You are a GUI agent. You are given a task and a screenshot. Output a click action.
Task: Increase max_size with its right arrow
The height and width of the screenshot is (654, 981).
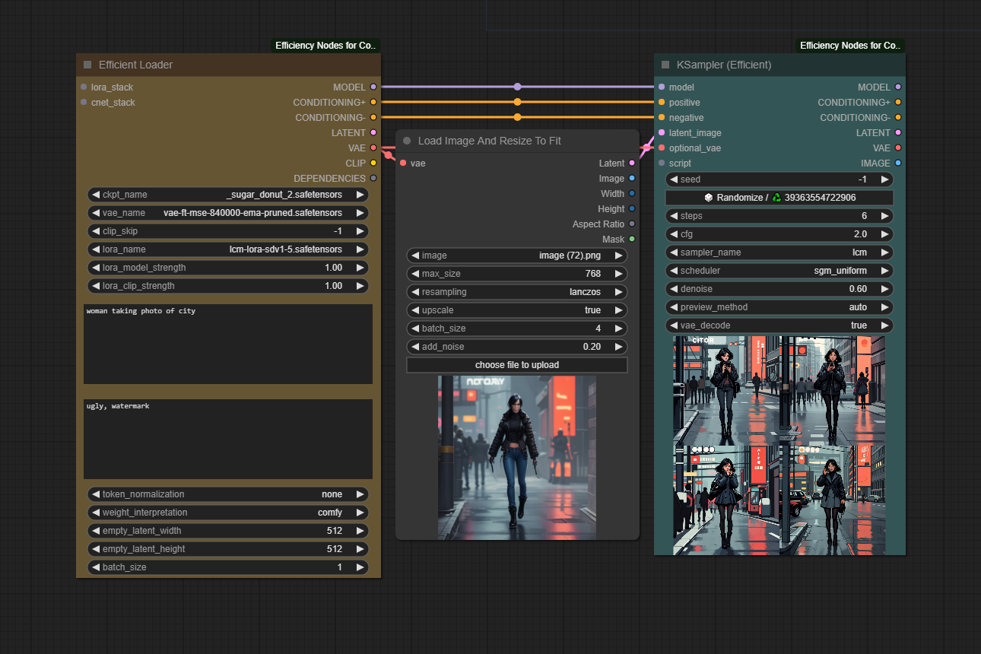coord(618,274)
